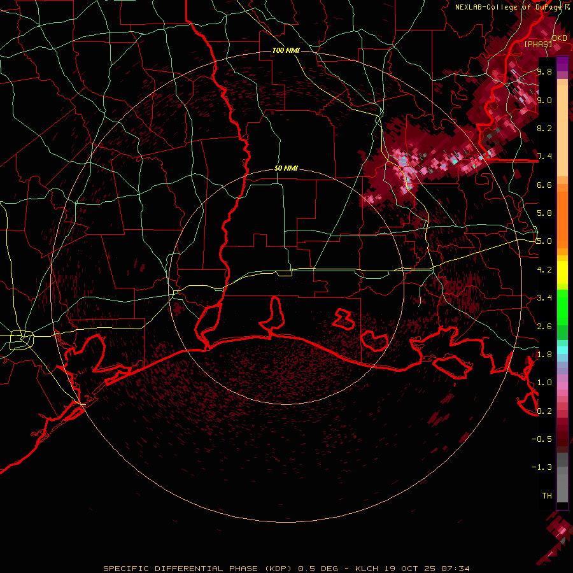The width and height of the screenshot is (573, 573).
Task: Click the bright orange segment of the color bar
Action: coord(562,219)
